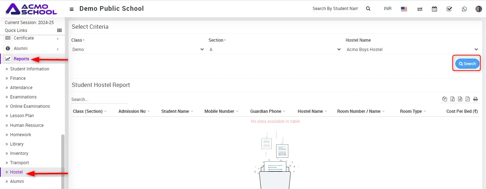The image size is (486, 189).
Task: Click the table Search... input field
Action: [x=99, y=100]
